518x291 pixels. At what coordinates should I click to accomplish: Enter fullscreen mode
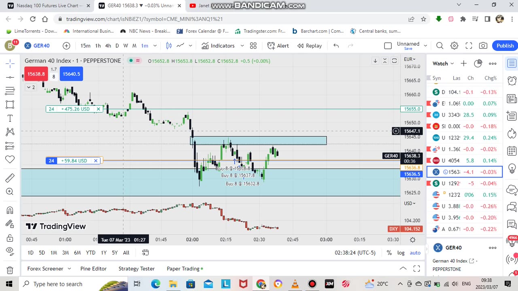[469, 46]
